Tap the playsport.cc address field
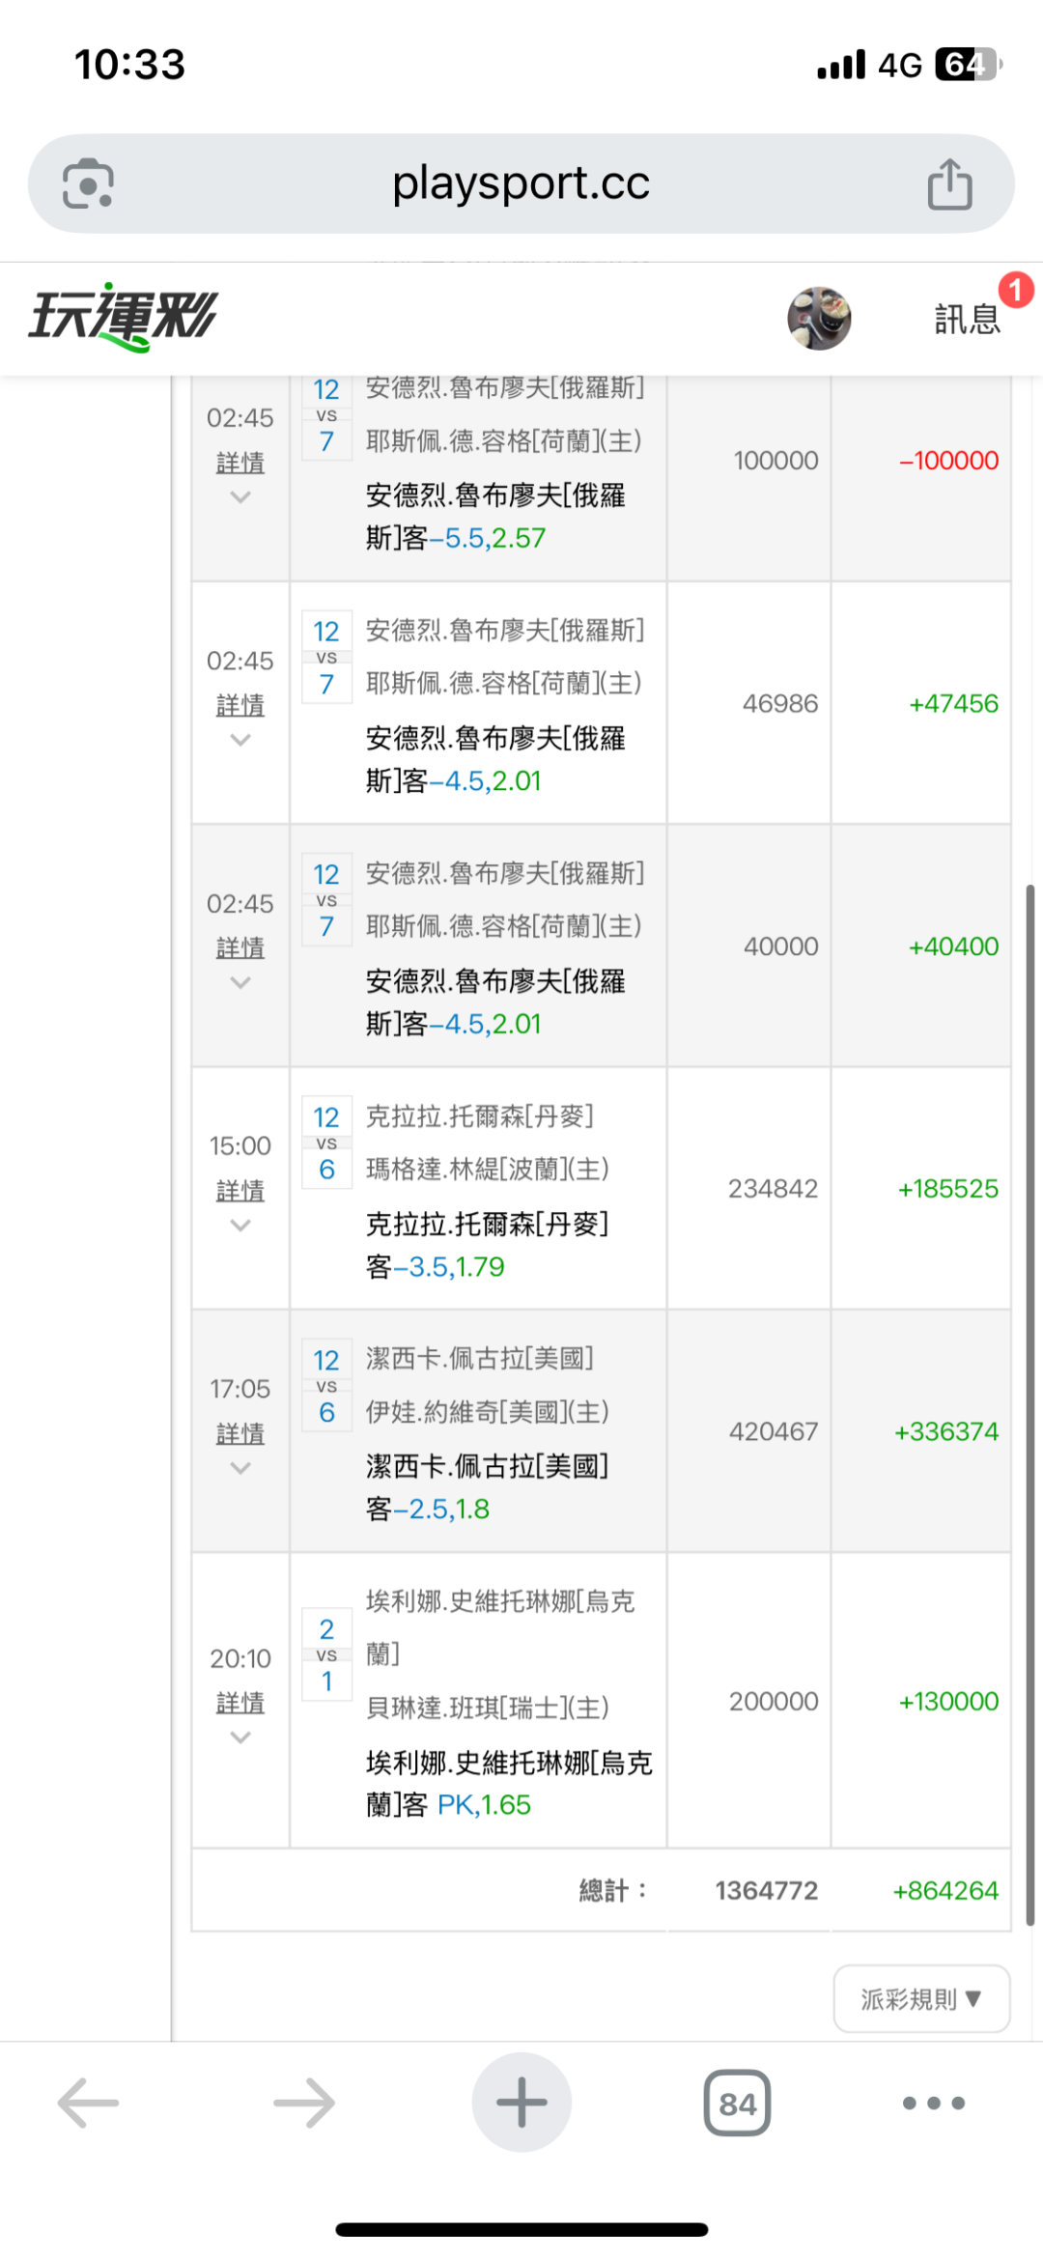Image resolution: width=1043 pixels, height=2259 pixels. 521,184
